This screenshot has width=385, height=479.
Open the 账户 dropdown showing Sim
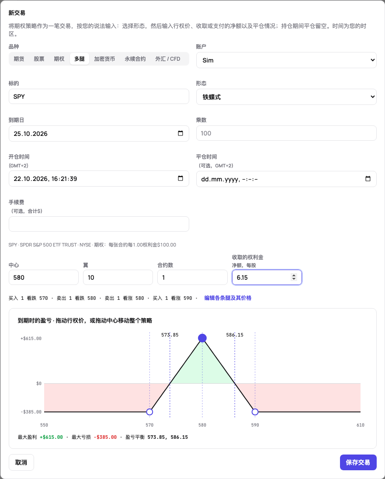click(286, 60)
